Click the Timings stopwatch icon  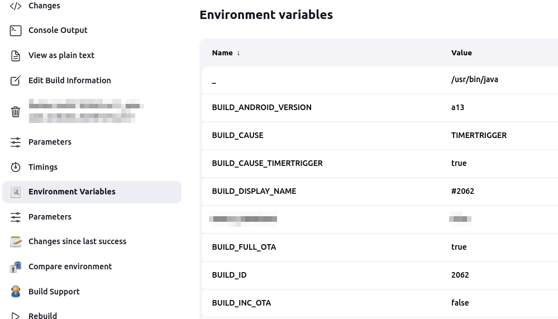click(16, 167)
